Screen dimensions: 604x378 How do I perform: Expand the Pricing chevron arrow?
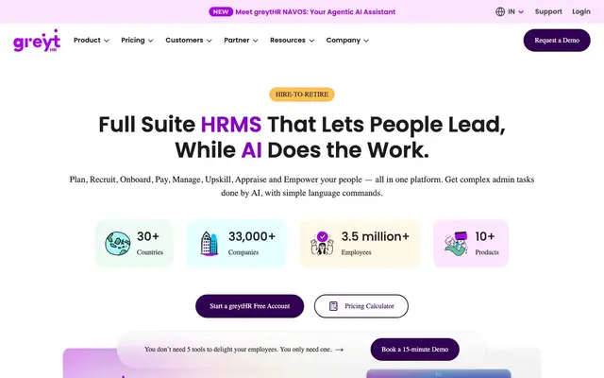coord(151,41)
